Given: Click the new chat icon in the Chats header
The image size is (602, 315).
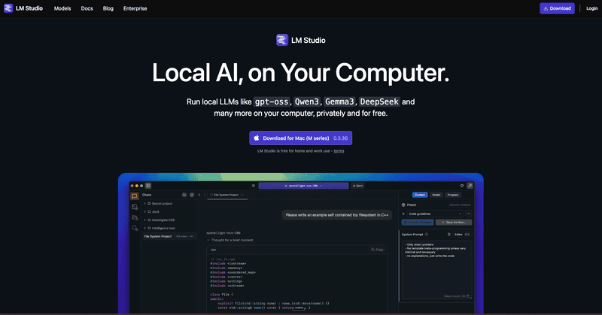Looking at the screenshot, I should click(192, 195).
